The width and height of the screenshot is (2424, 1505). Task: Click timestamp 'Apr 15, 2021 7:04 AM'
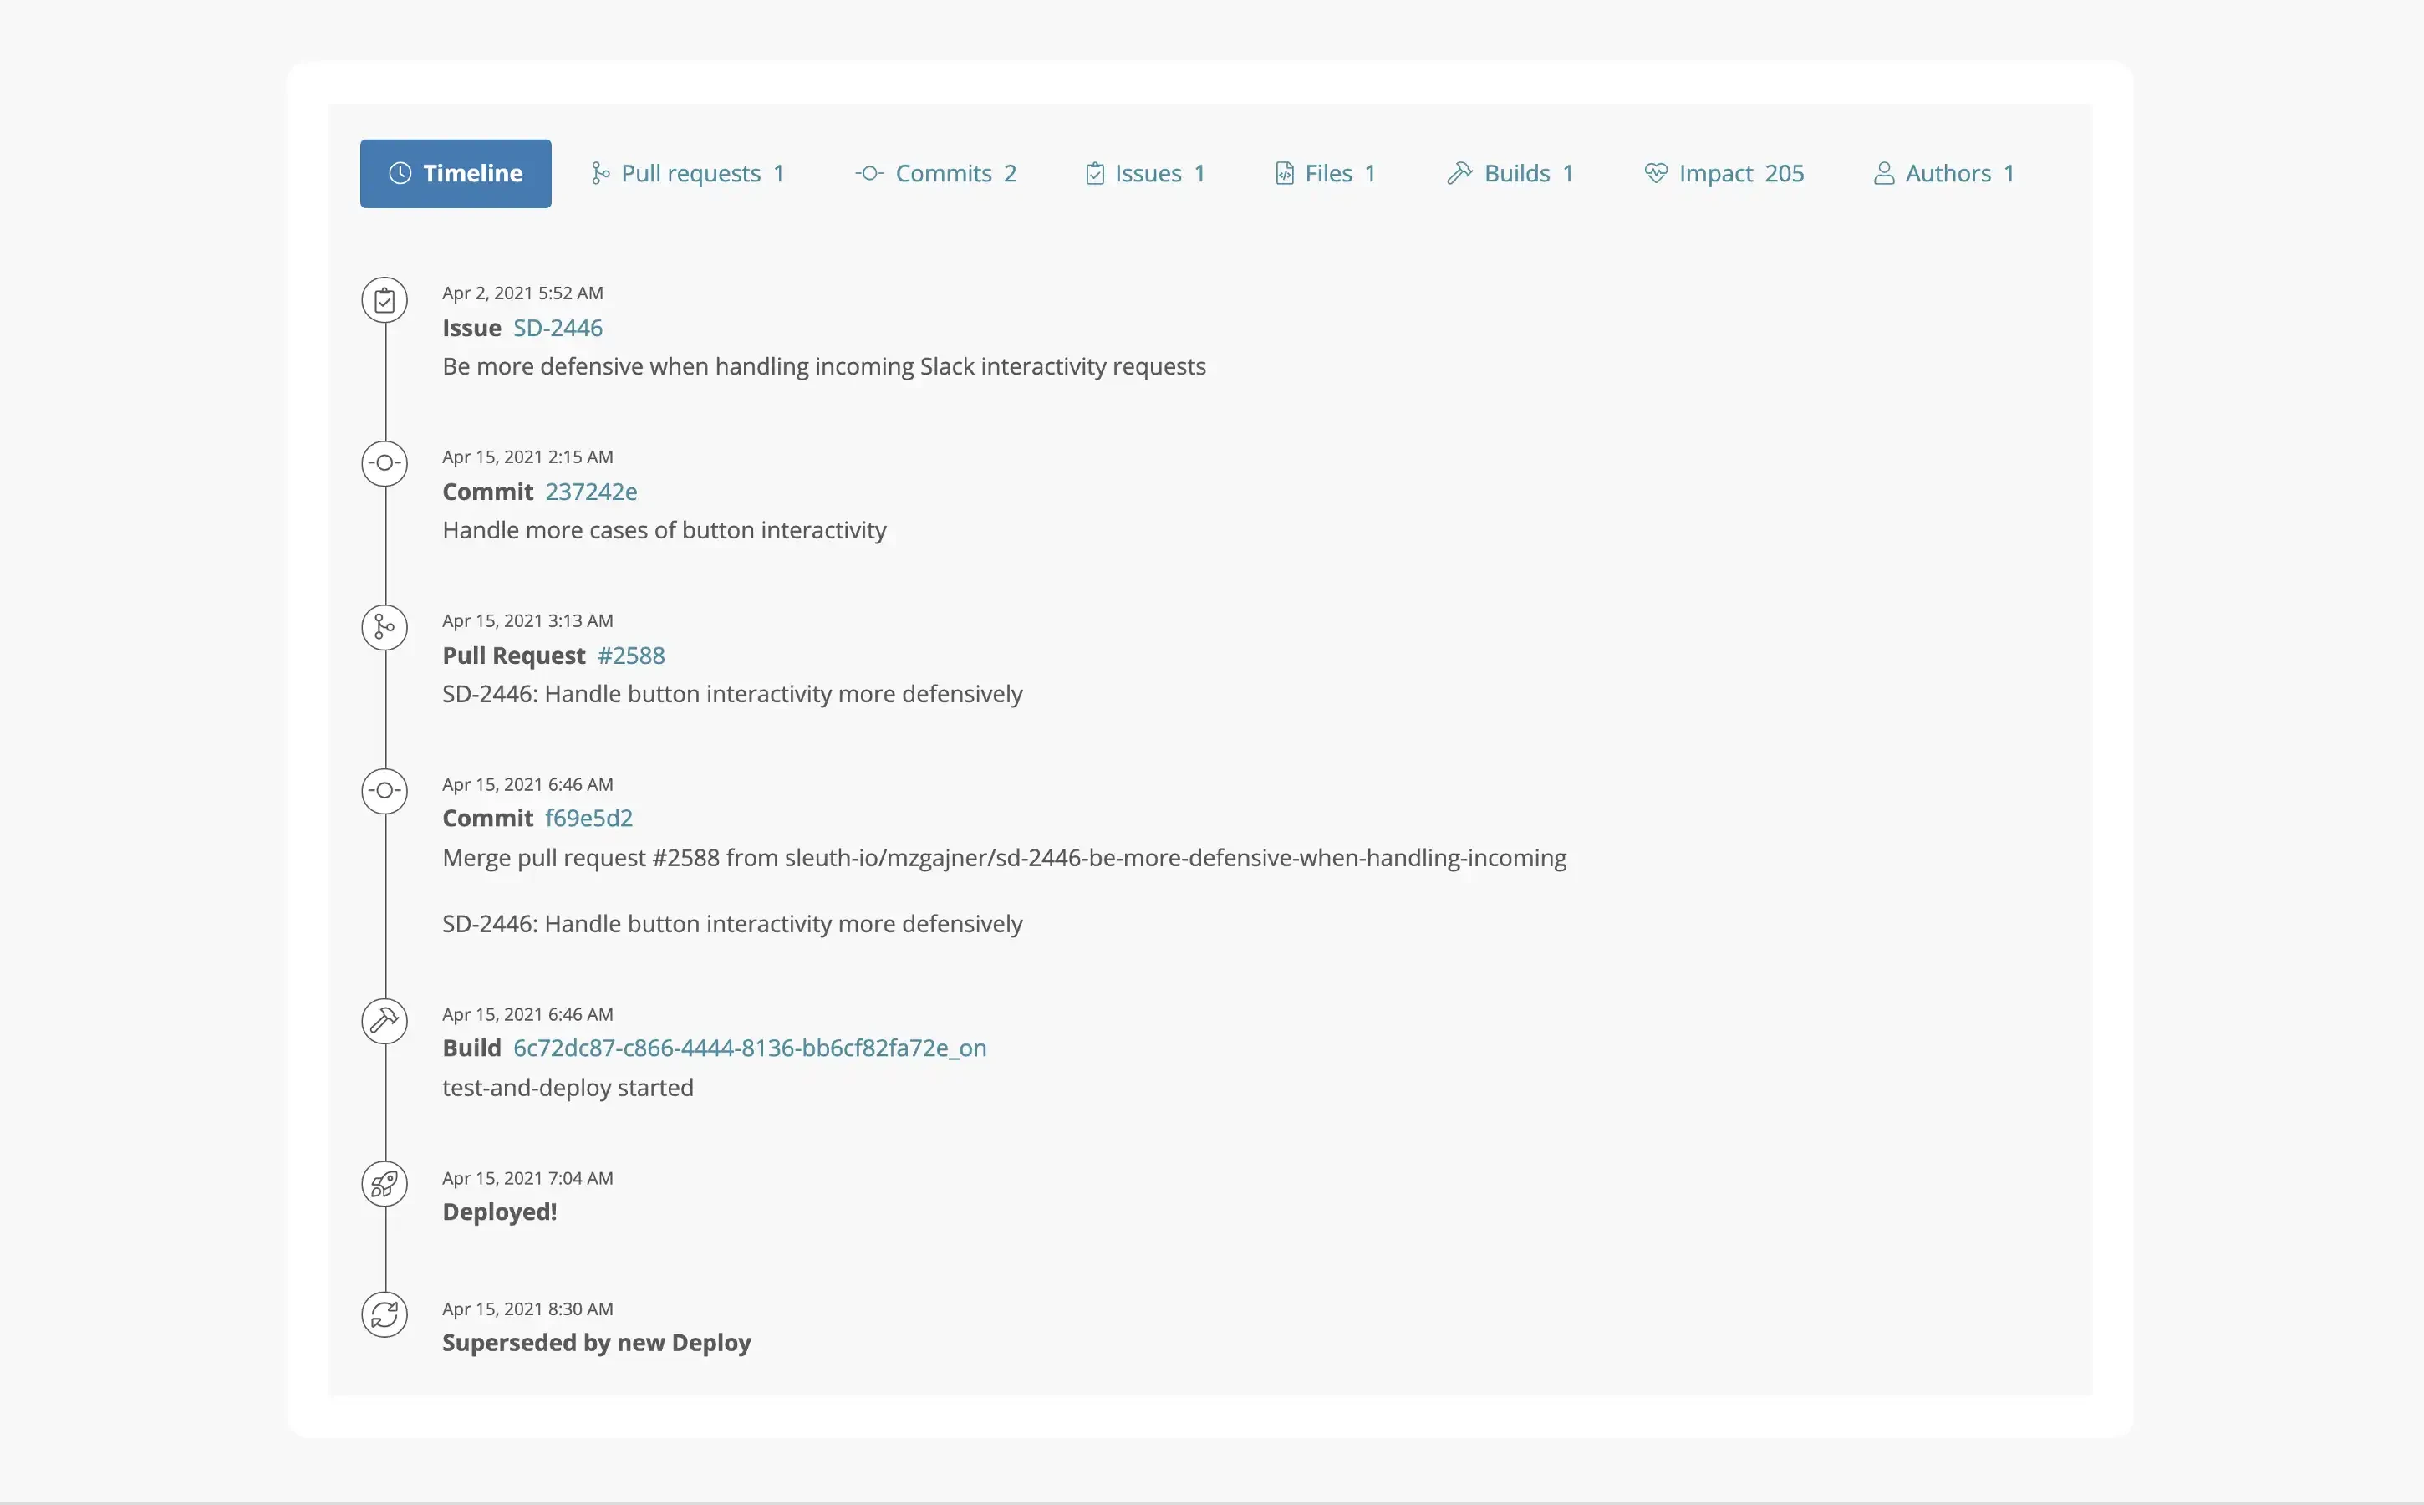[x=527, y=1177]
